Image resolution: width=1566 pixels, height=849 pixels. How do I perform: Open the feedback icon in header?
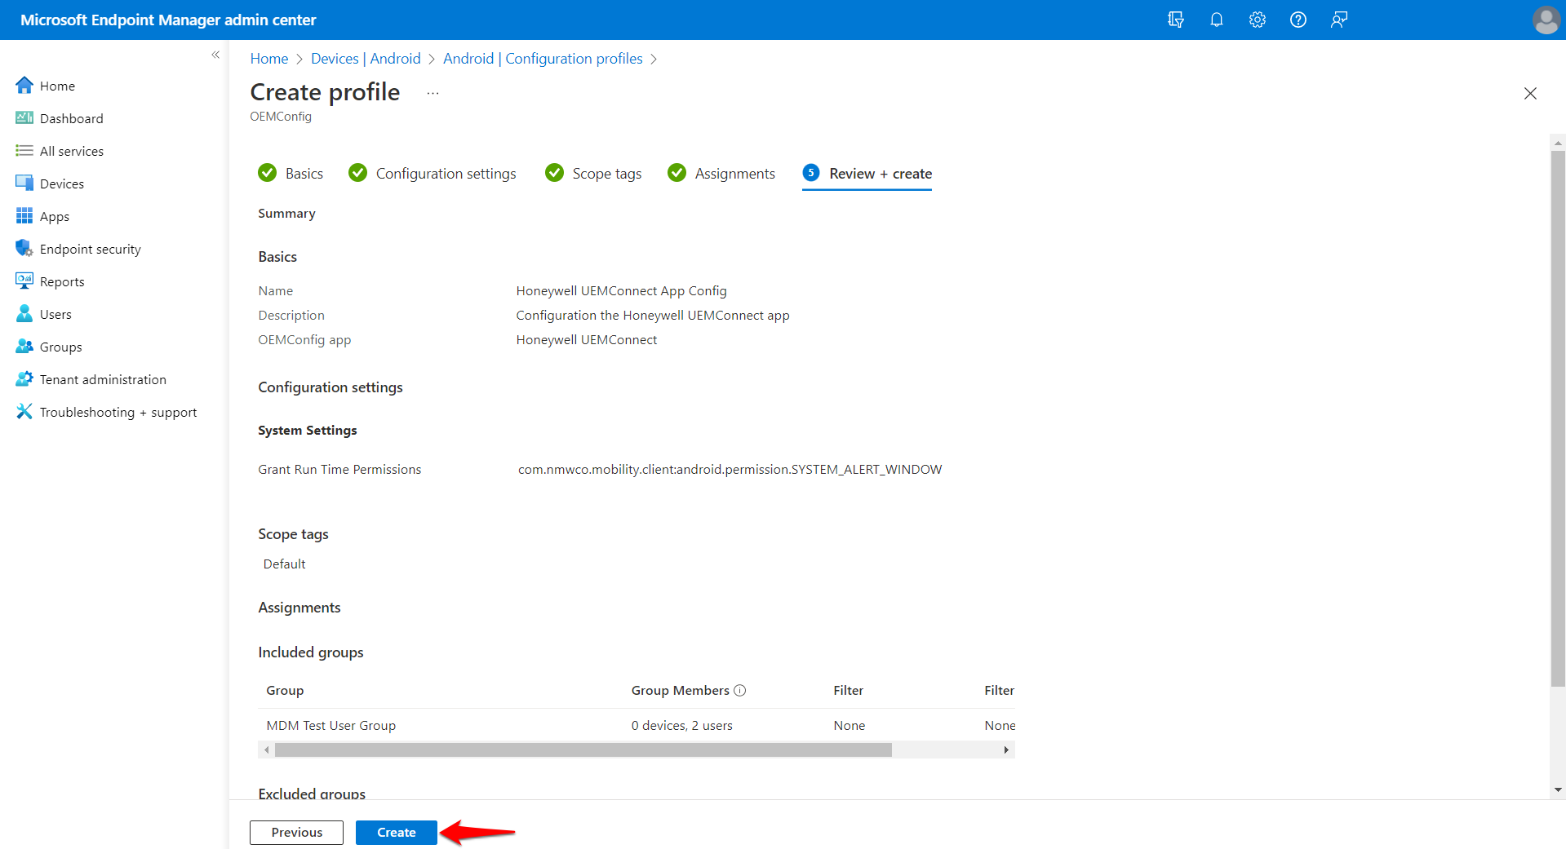tap(1338, 20)
